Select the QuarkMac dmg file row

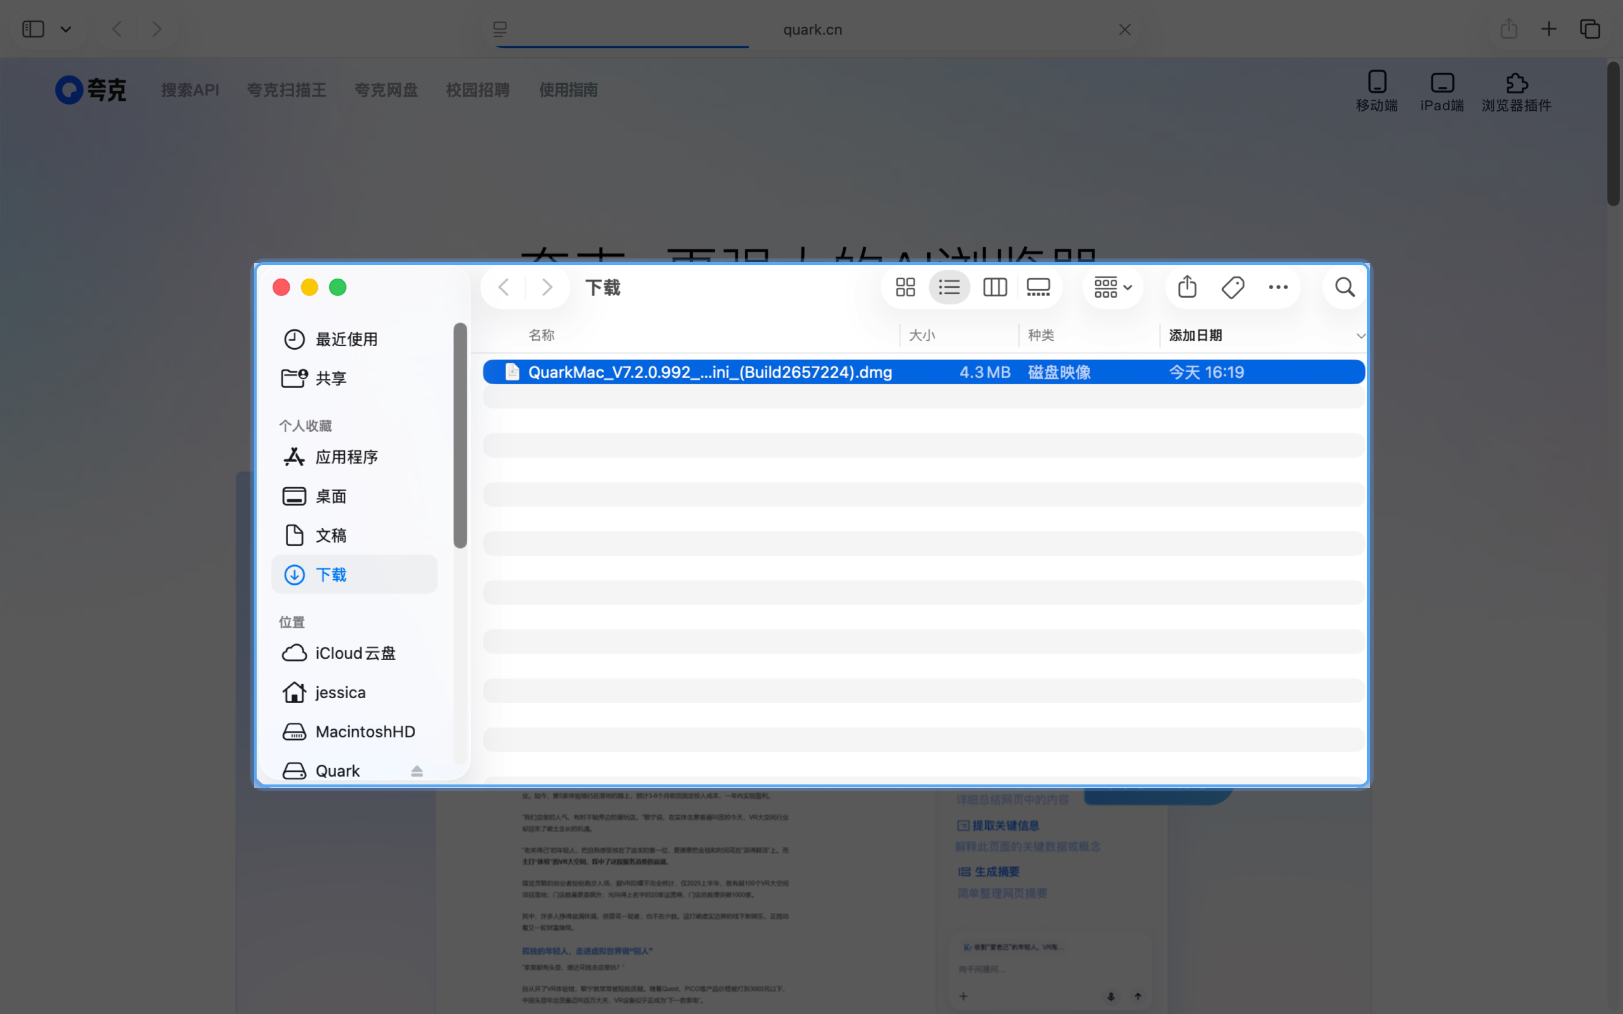[924, 372]
